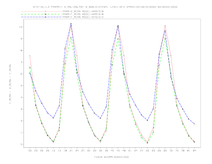The height and width of the screenshot is (164, 212).
Task: Click y-axis tick value 4
Action: 21,98
